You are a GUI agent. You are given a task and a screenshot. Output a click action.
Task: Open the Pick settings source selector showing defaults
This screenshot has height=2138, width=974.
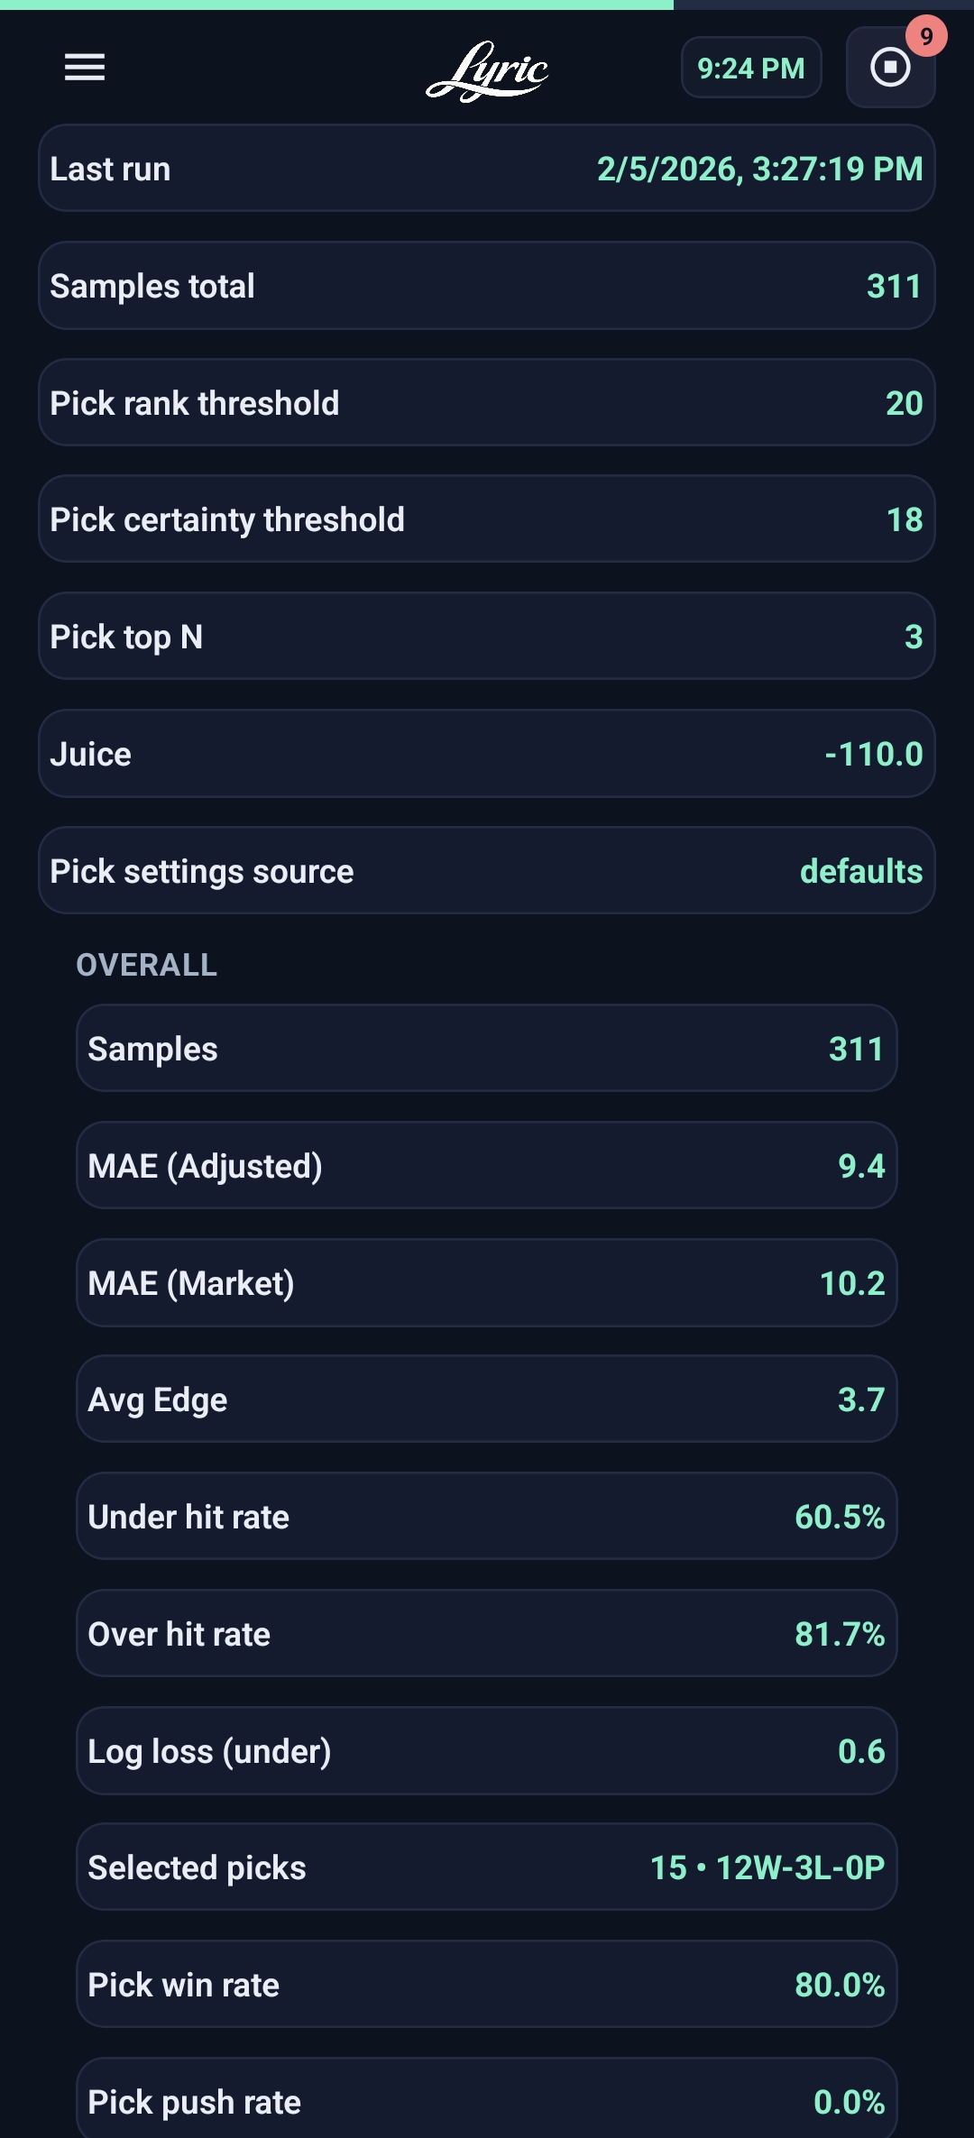(487, 870)
